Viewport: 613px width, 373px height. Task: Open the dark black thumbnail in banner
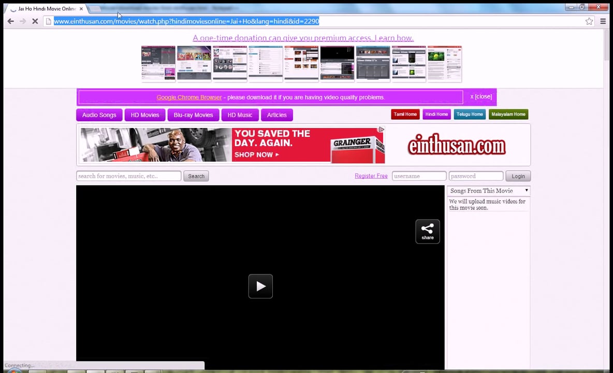337,64
